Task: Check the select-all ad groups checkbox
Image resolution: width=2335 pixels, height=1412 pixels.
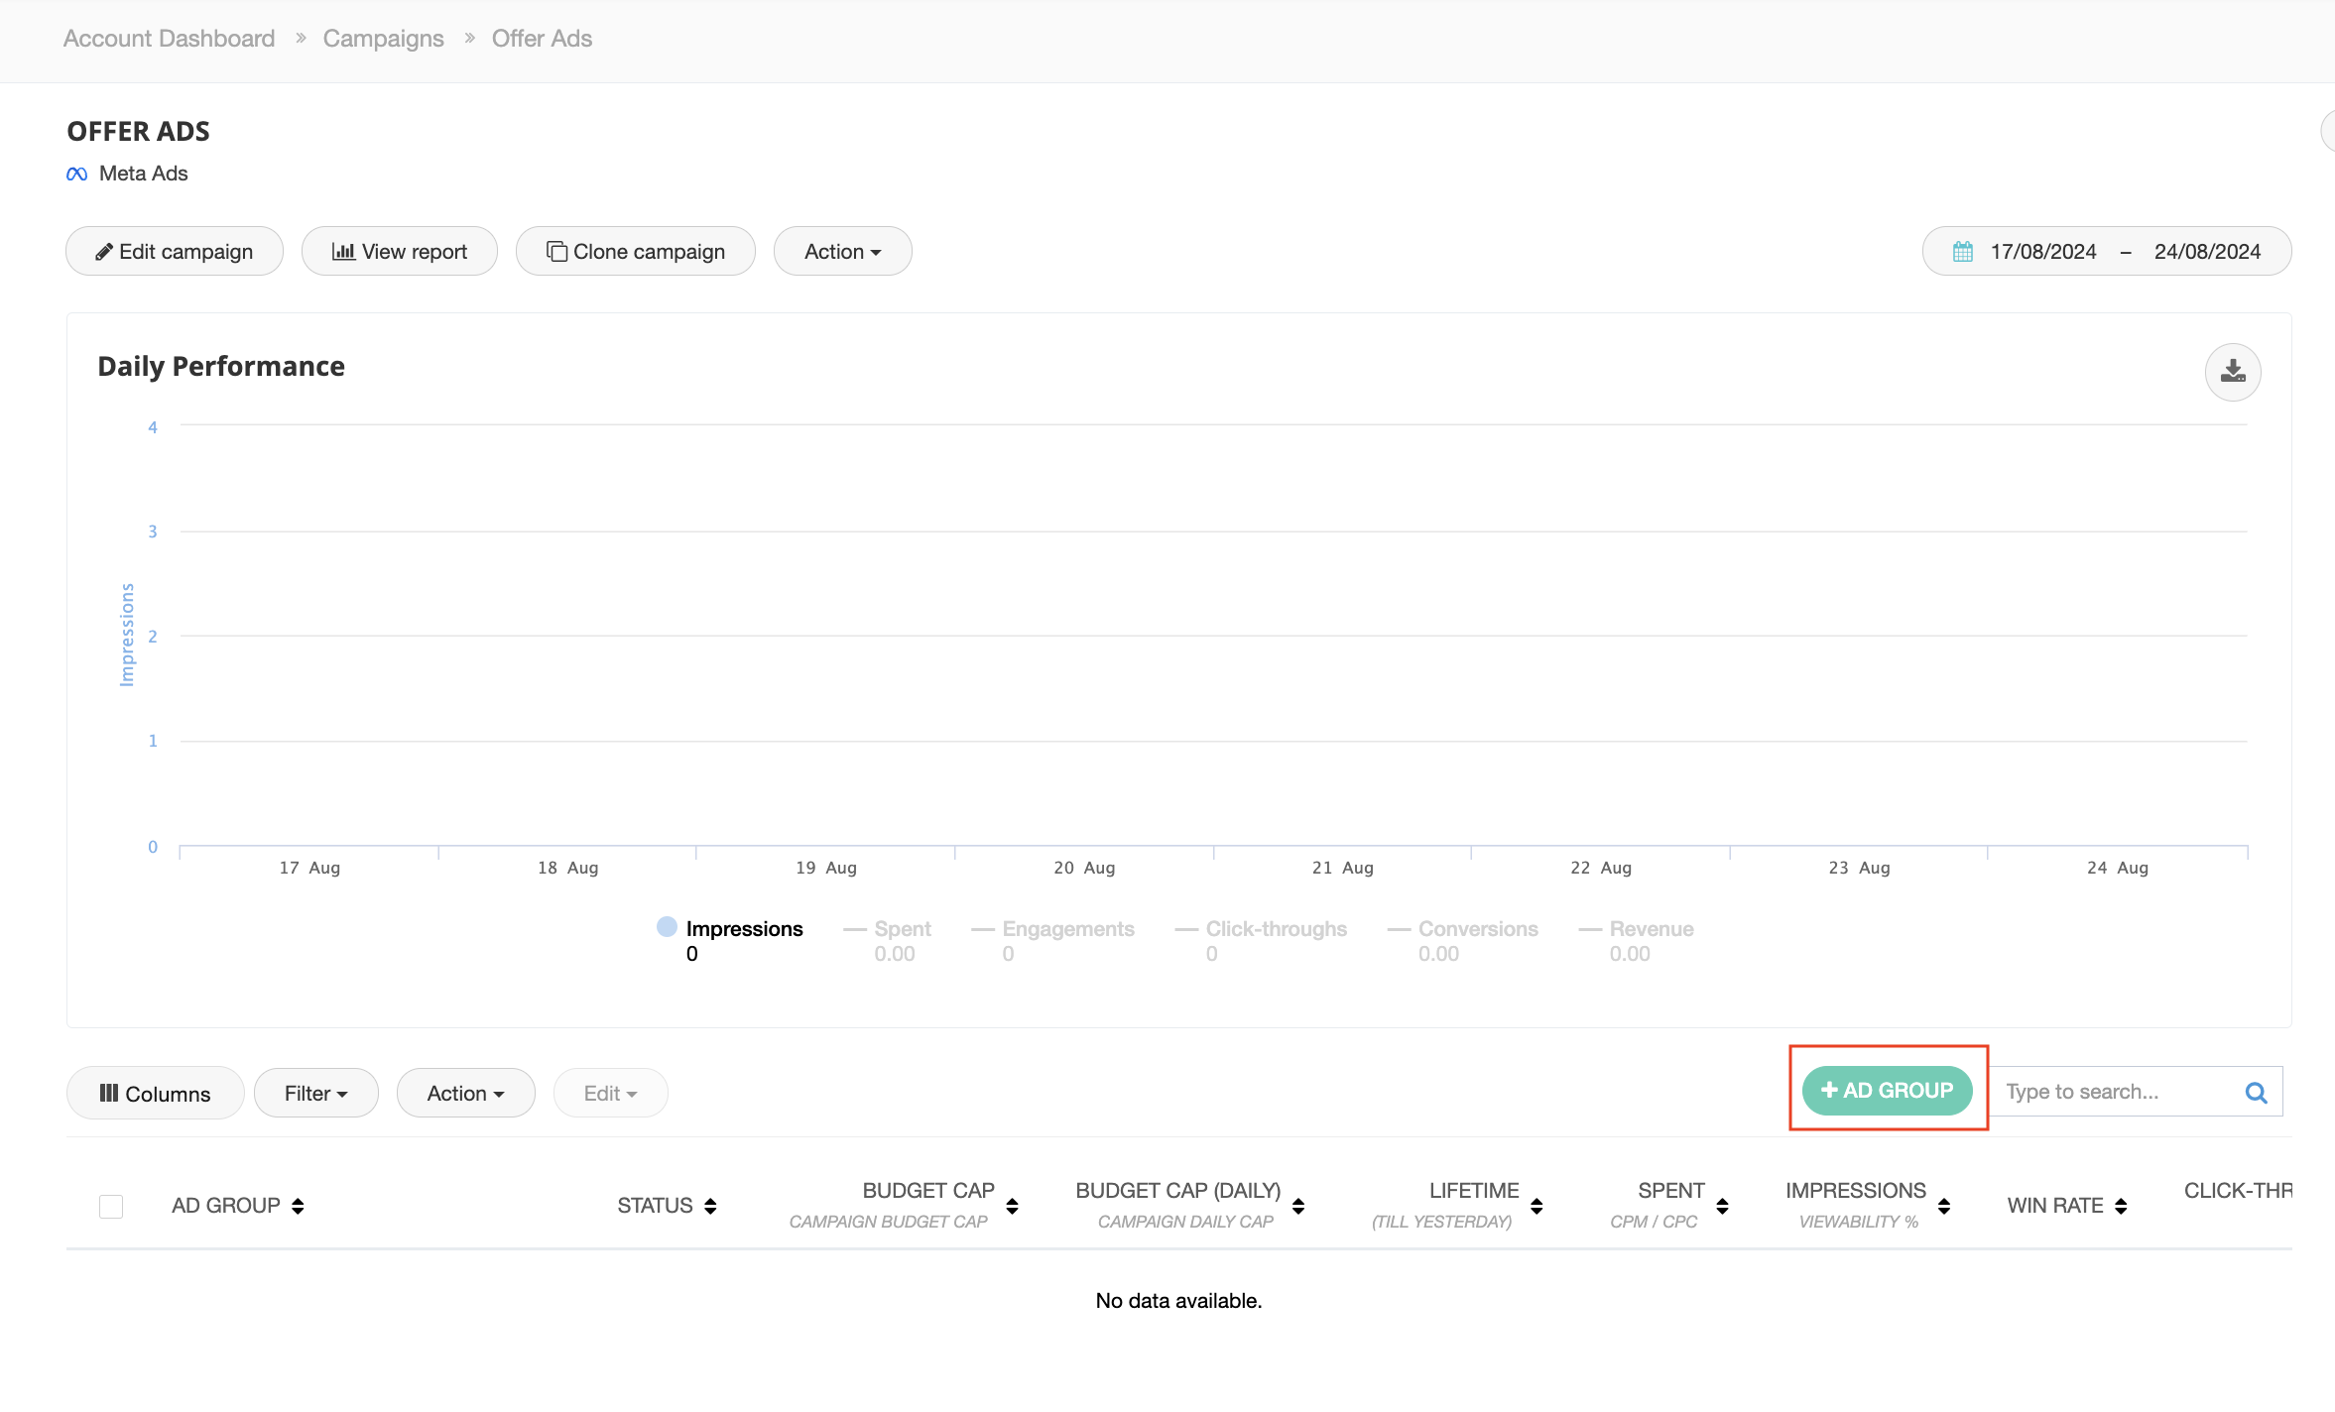Action: pyautogui.click(x=111, y=1206)
